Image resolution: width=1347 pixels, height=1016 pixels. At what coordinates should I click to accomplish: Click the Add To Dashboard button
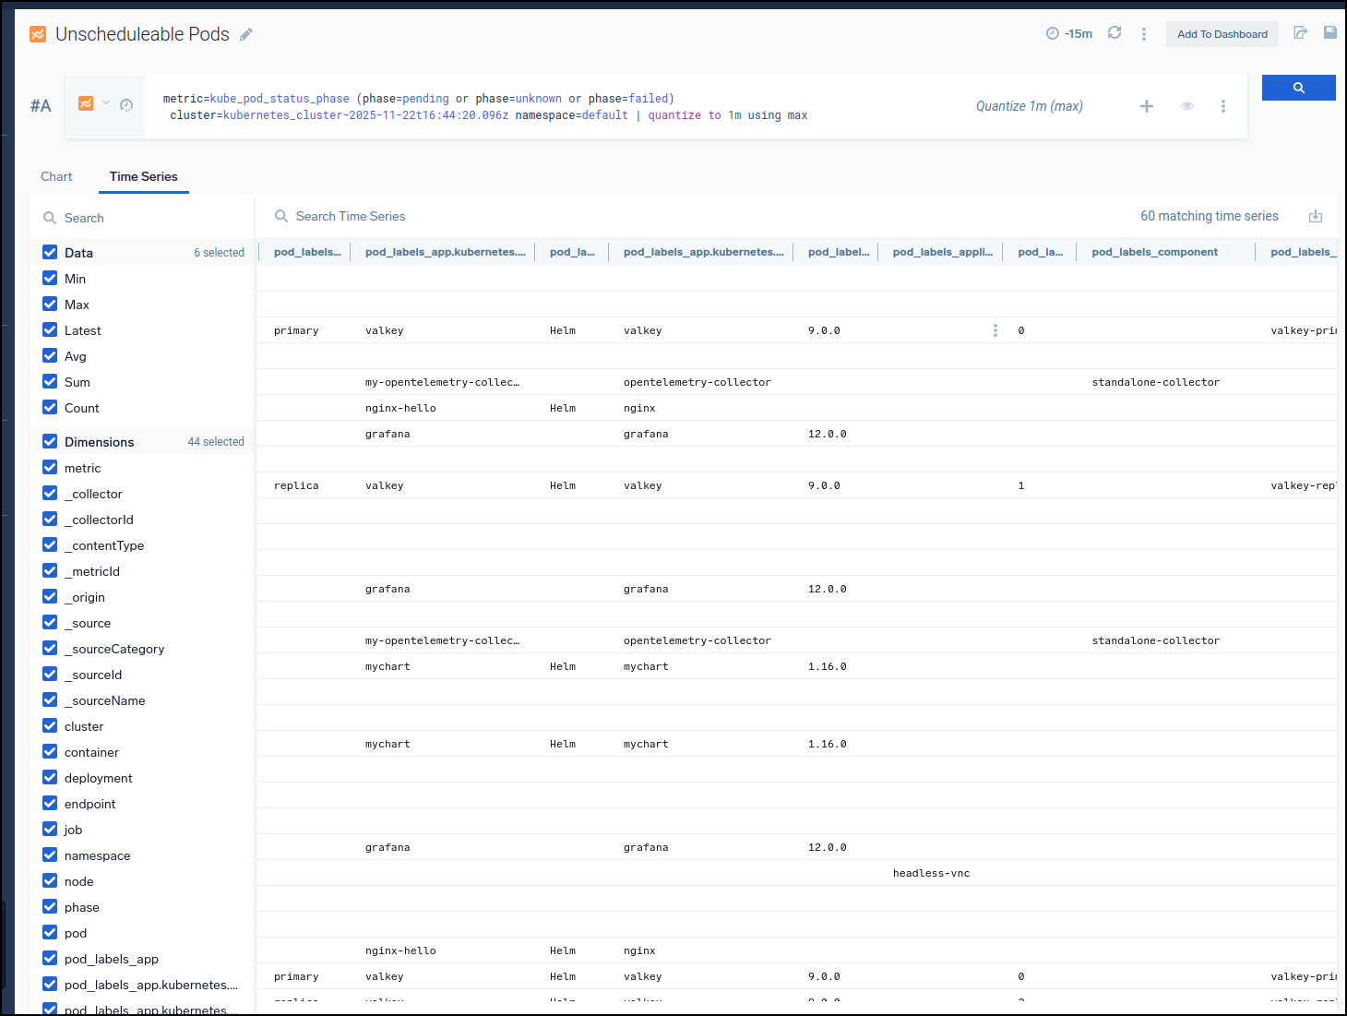click(x=1222, y=34)
